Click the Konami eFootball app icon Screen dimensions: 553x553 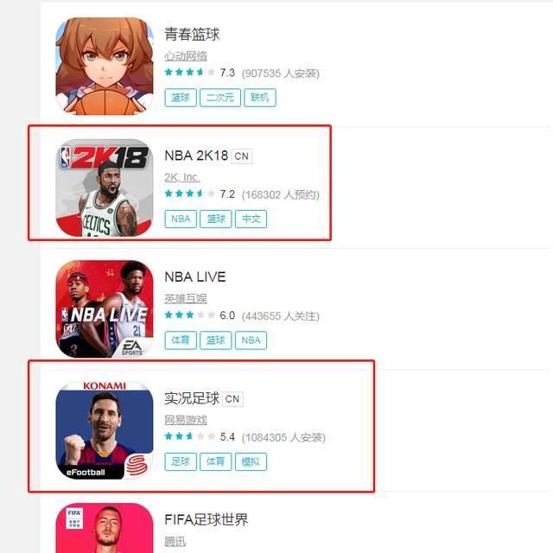105,430
